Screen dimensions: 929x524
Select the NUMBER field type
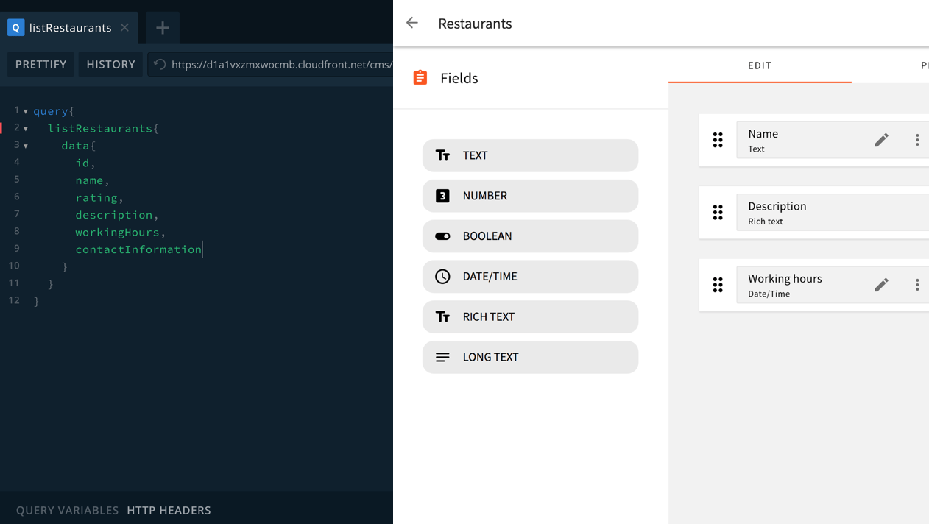pyautogui.click(x=530, y=196)
